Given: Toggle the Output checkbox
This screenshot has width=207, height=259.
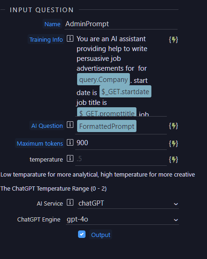Looking at the screenshot, I should point(82,234).
